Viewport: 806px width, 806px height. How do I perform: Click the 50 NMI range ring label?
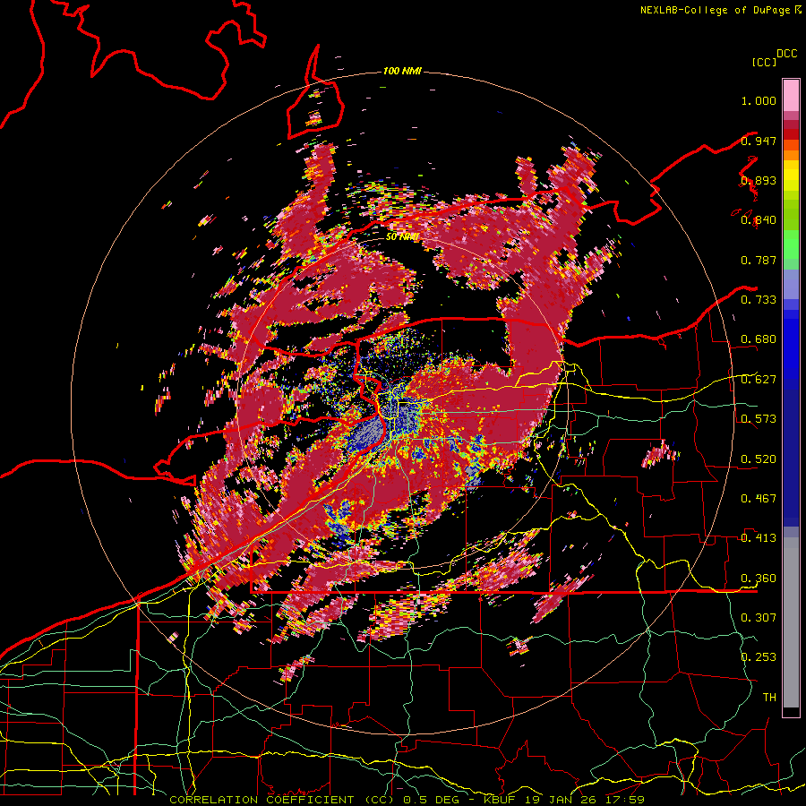402,237
